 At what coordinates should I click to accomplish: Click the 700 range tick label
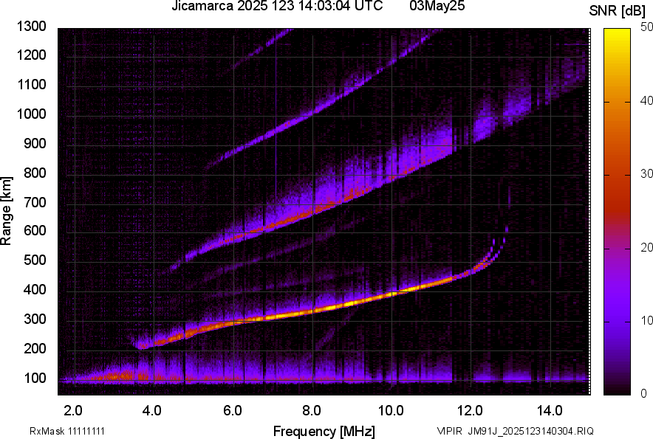pos(35,202)
